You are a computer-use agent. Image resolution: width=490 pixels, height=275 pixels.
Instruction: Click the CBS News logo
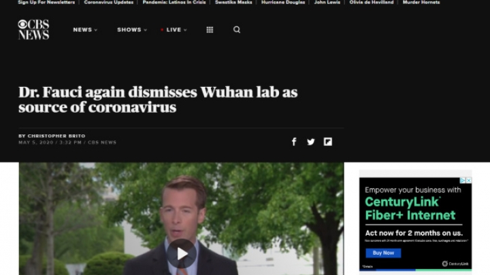(x=33, y=30)
